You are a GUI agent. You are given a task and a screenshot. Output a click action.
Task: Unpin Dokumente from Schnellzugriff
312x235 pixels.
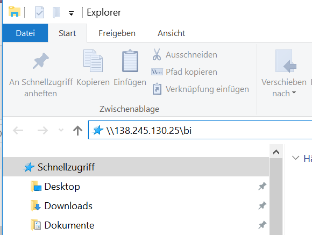(x=263, y=225)
